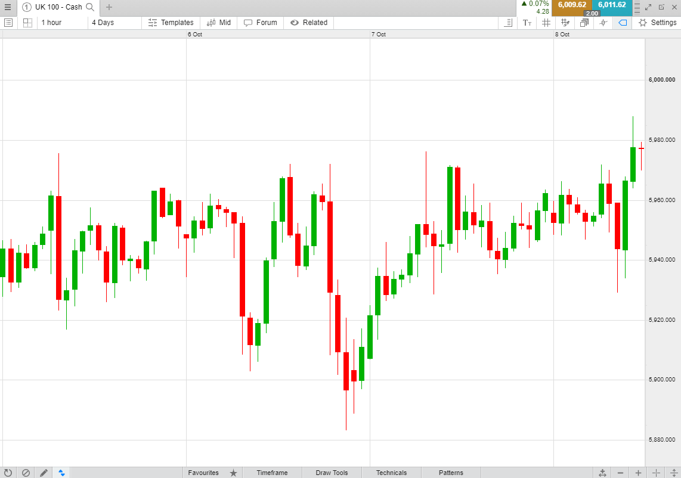
Task: Toggle the crosshair candle icon
Action: [603, 23]
